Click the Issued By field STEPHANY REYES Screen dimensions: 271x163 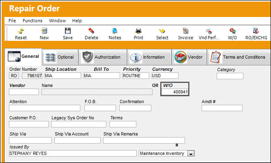point(73,153)
